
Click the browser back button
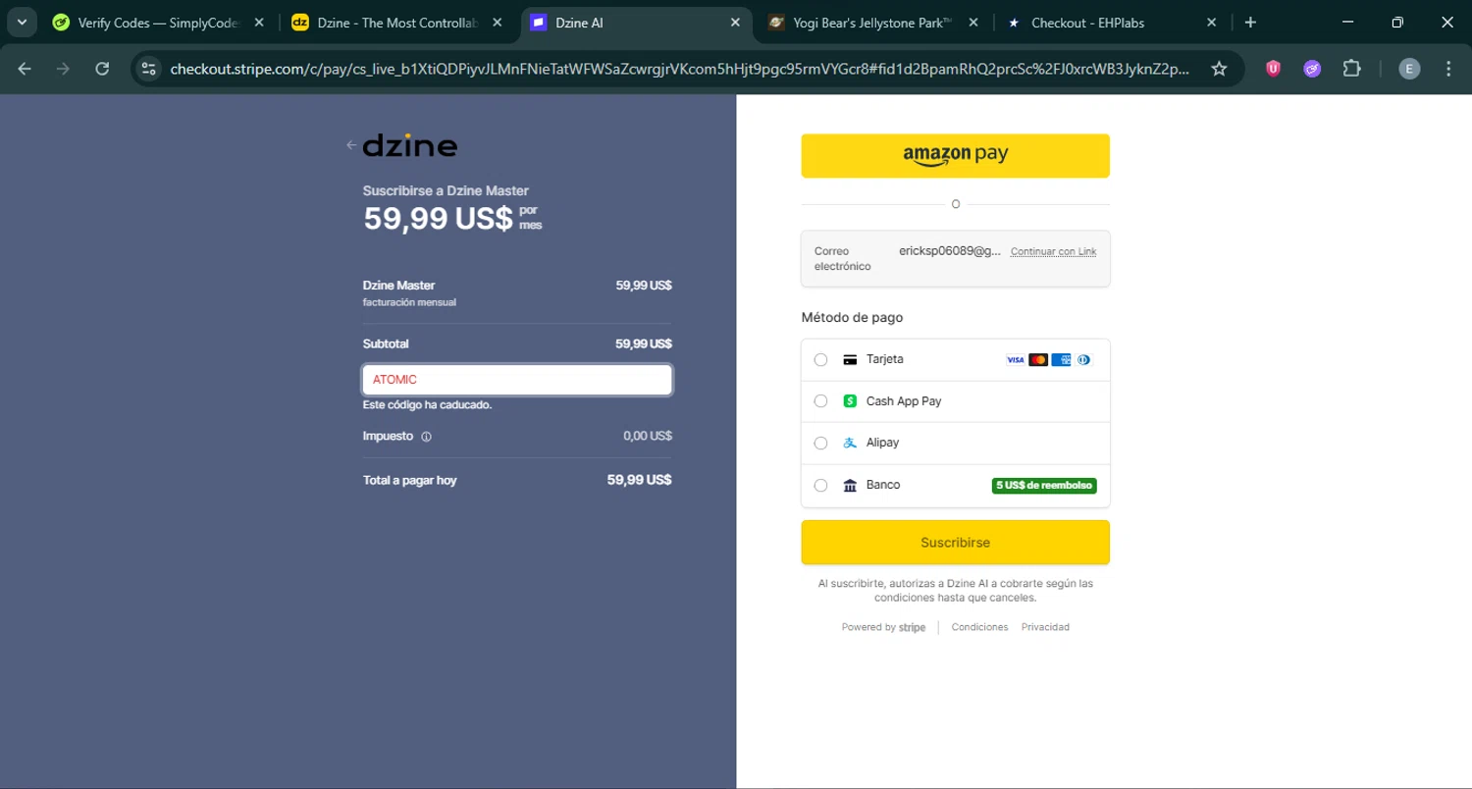pos(25,69)
